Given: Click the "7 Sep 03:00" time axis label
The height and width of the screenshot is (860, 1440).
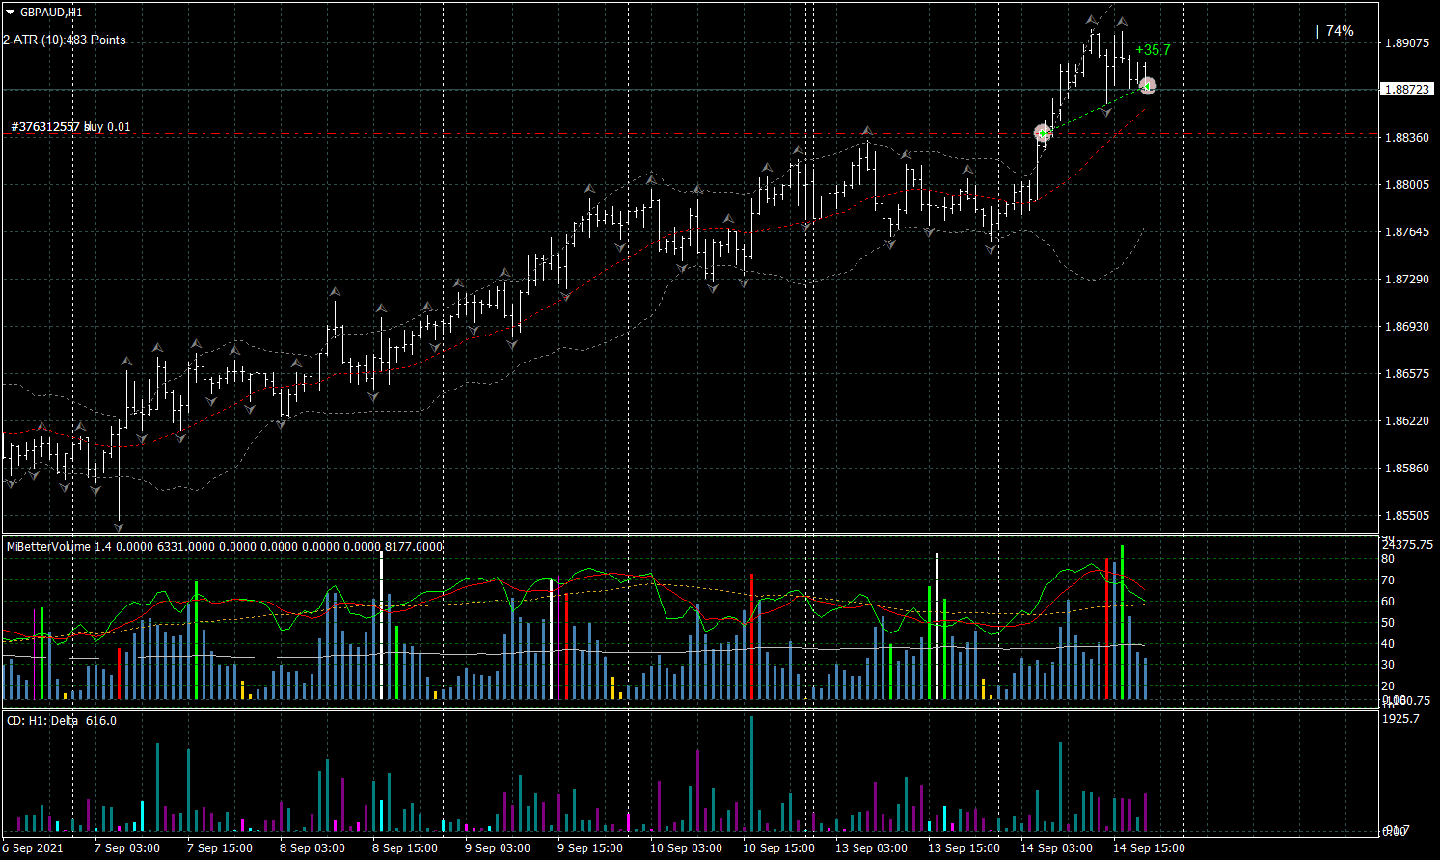Looking at the screenshot, I should pyautogui.click(x=127, y=848).
